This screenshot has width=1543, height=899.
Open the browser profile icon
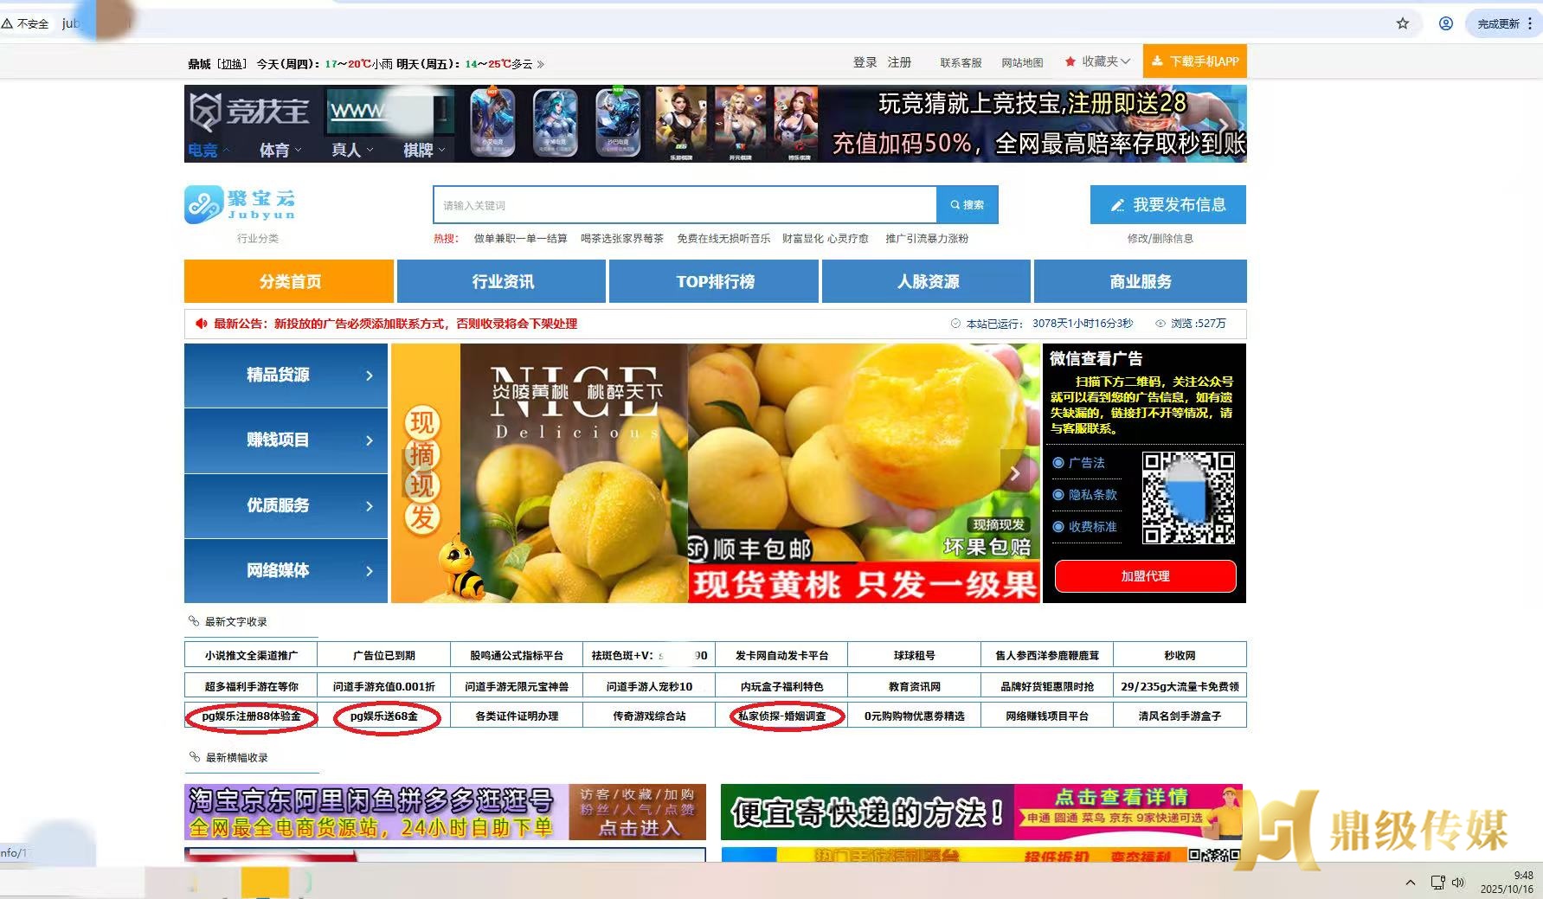(1445, 23)
